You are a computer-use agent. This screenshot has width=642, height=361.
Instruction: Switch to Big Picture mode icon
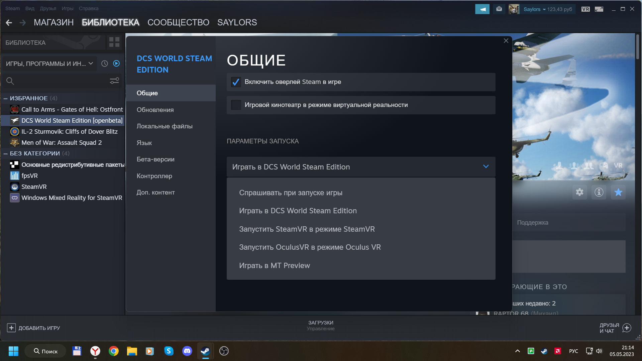coord(599,9)
